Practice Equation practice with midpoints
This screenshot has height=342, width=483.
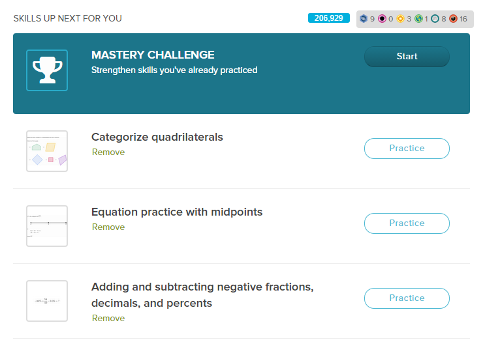tap(407, 223)
